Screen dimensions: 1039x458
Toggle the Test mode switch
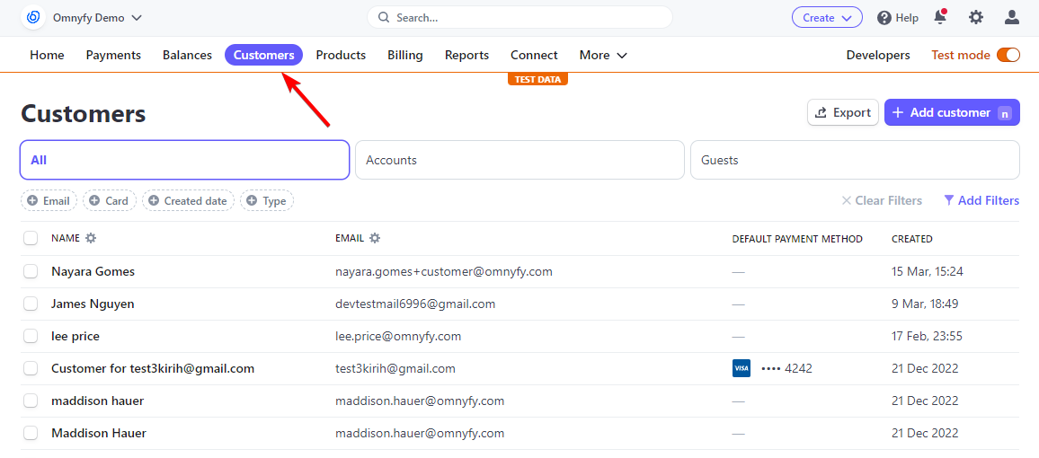point(1008,55)
